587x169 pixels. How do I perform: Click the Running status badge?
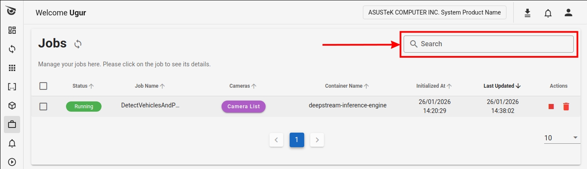click(84, 107)
